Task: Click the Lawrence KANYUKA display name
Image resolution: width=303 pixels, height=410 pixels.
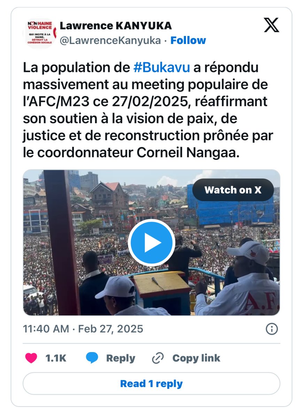Action: pos(116,25)
